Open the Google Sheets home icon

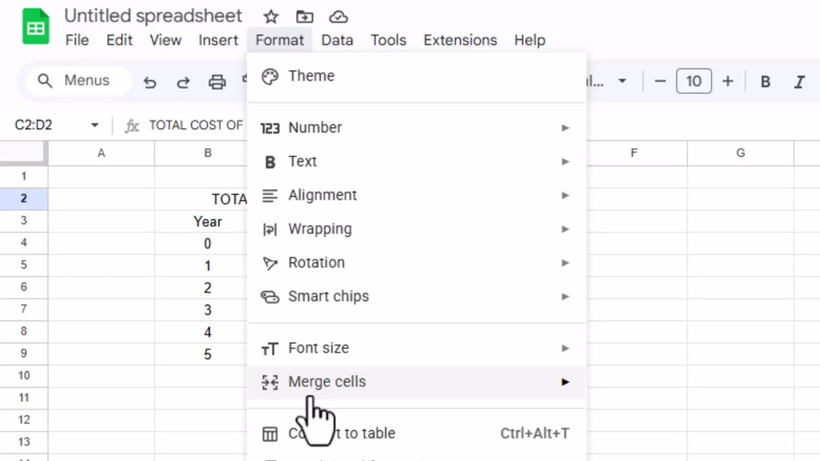coord(36,27)
